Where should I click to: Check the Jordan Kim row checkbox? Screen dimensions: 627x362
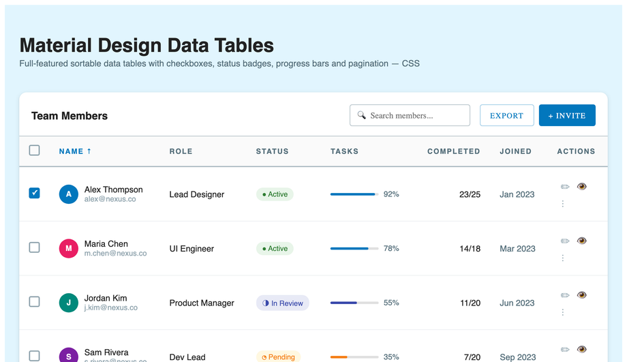[x=34, y=301]
